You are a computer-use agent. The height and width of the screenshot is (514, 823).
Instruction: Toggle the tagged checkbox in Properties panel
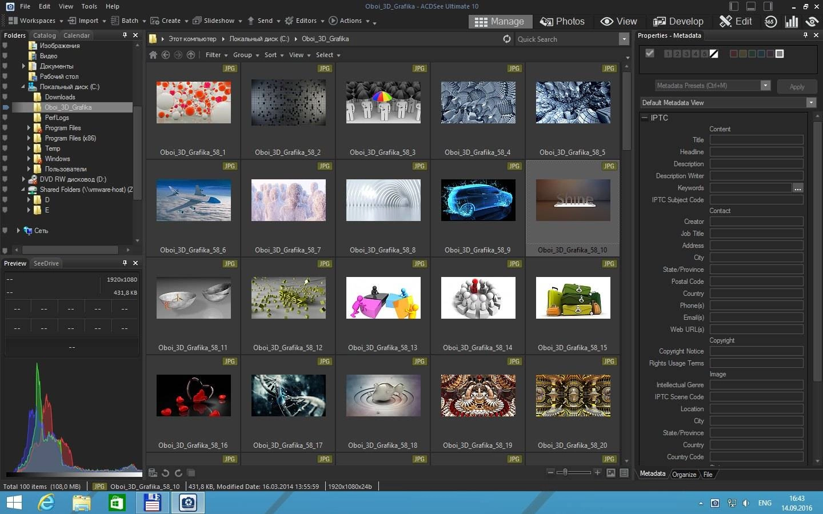649,53
